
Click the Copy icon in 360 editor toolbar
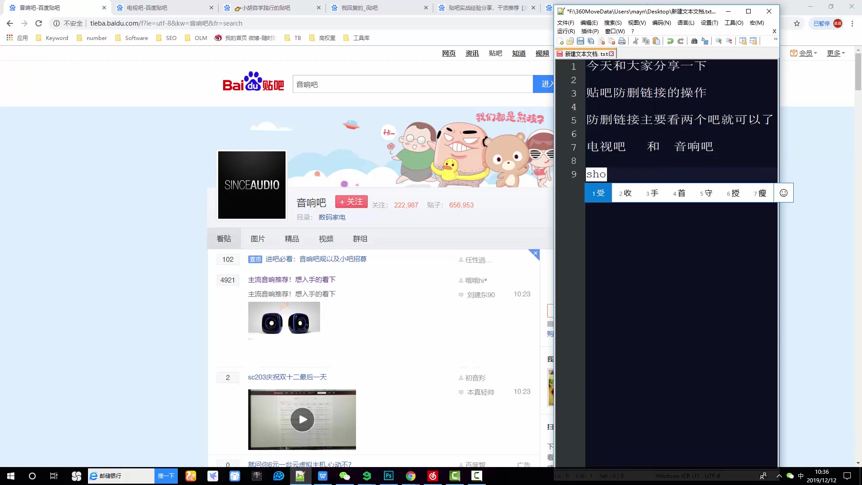(645, 41)
